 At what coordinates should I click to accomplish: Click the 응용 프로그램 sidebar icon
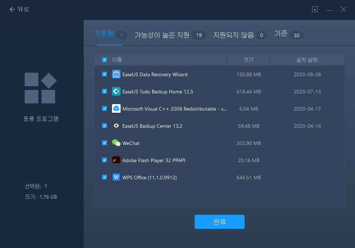pos(41,87)
